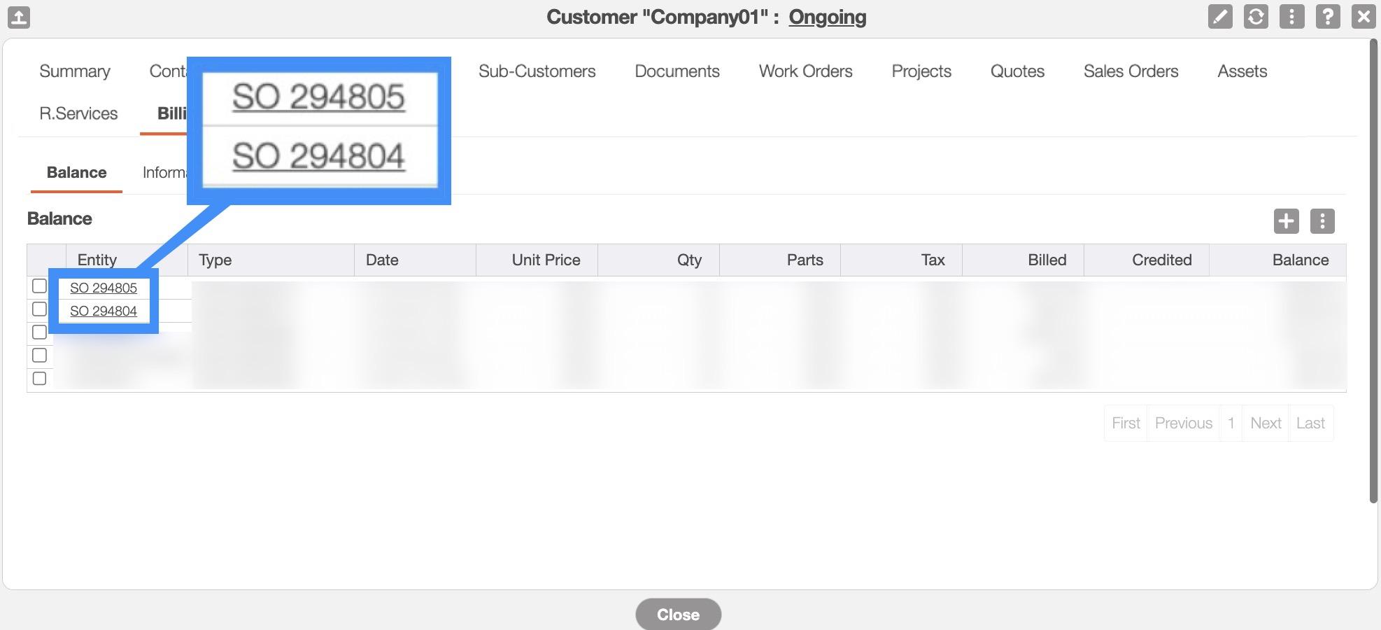
Task: Open Balance section three-dot menu
Action: click(x=1322, y=221)
